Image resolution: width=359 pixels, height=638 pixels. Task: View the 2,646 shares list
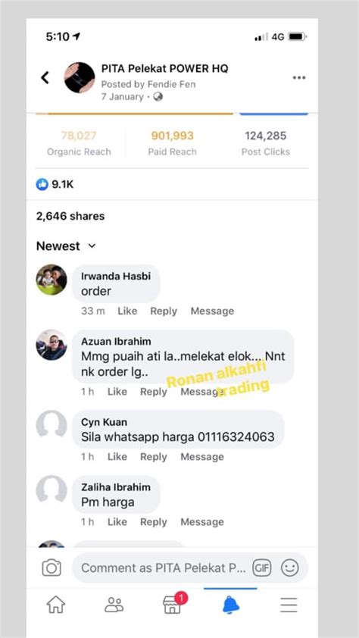point(70,216)
